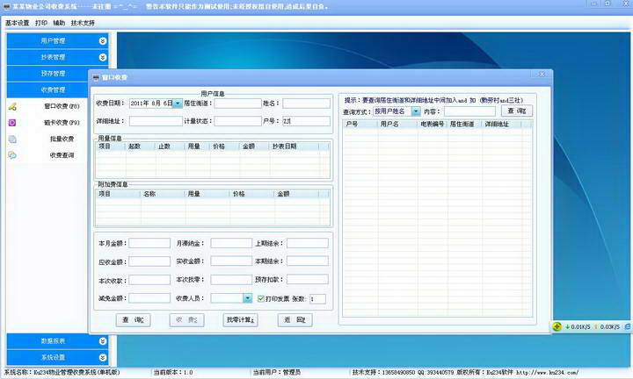Viewport: 633px width, 379px height.
Task: Click the 减免金额 input field
Action: point(149,298)
